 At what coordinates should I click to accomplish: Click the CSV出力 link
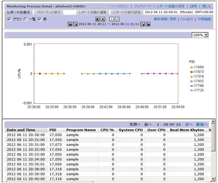[x=187, y=19]
